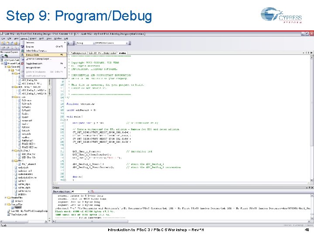Open the Tools menu
Image resolution: width=314 pixels, height=235 pixels.
click(49, 38)
